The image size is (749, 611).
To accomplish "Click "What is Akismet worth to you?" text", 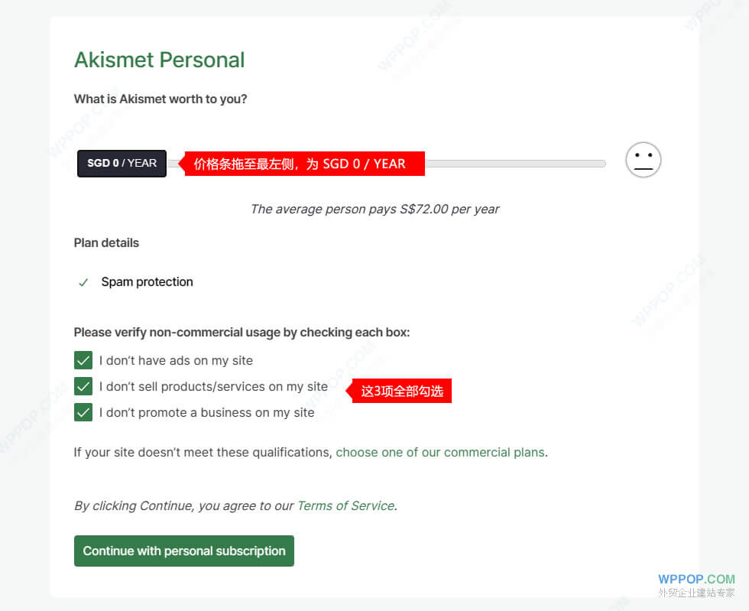I will pos(160,99).
